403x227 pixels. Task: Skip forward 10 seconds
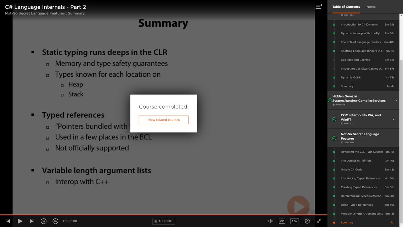pos(55,221)
